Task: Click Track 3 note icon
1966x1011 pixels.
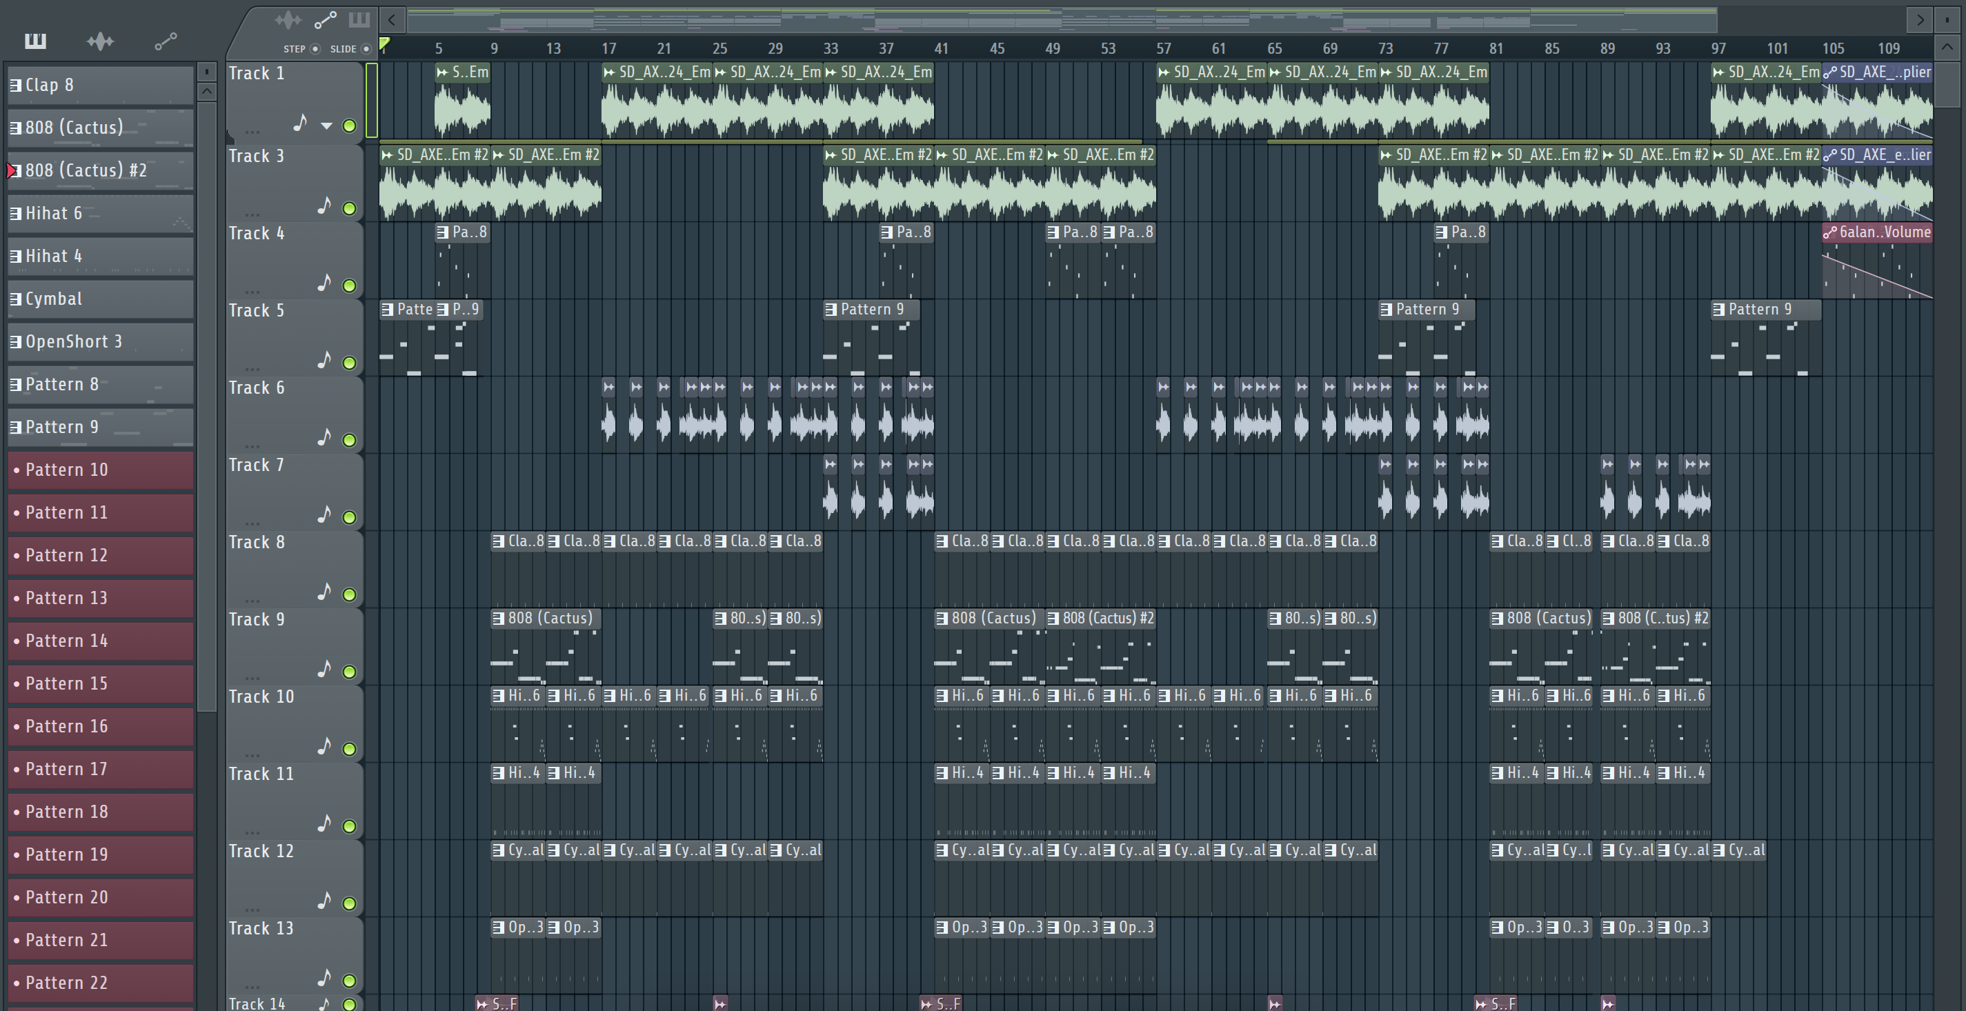Action: pyautogui.click(x=324, y=206)
